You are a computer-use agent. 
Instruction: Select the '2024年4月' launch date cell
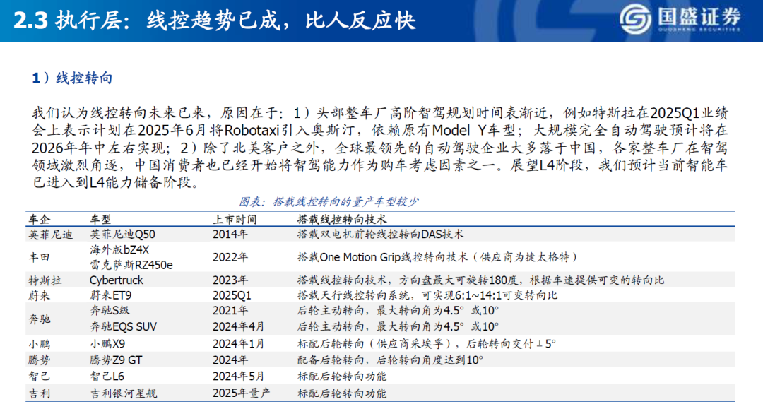pyautogui.click(x=239, y=327)
